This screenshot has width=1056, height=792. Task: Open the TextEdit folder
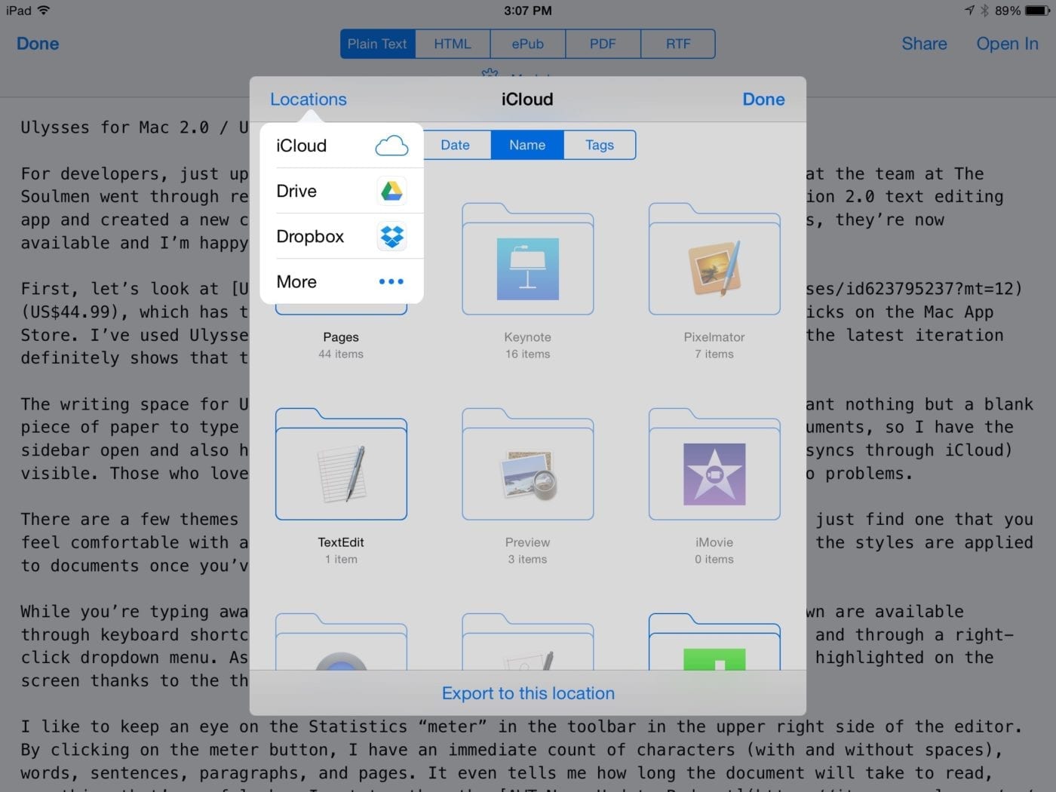coord(341,465)
